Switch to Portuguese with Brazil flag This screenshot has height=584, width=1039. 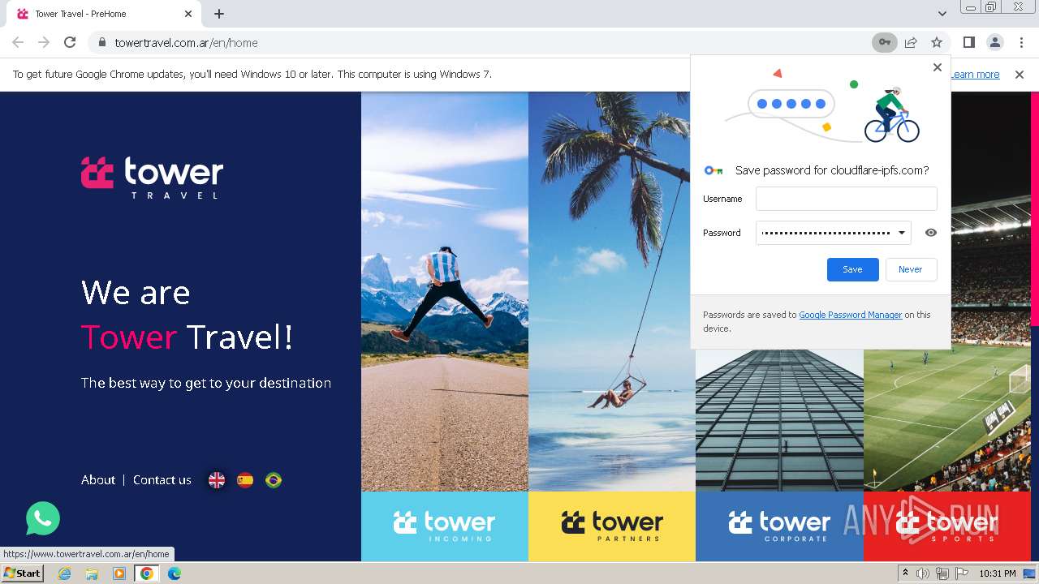[x=274, y=480]
